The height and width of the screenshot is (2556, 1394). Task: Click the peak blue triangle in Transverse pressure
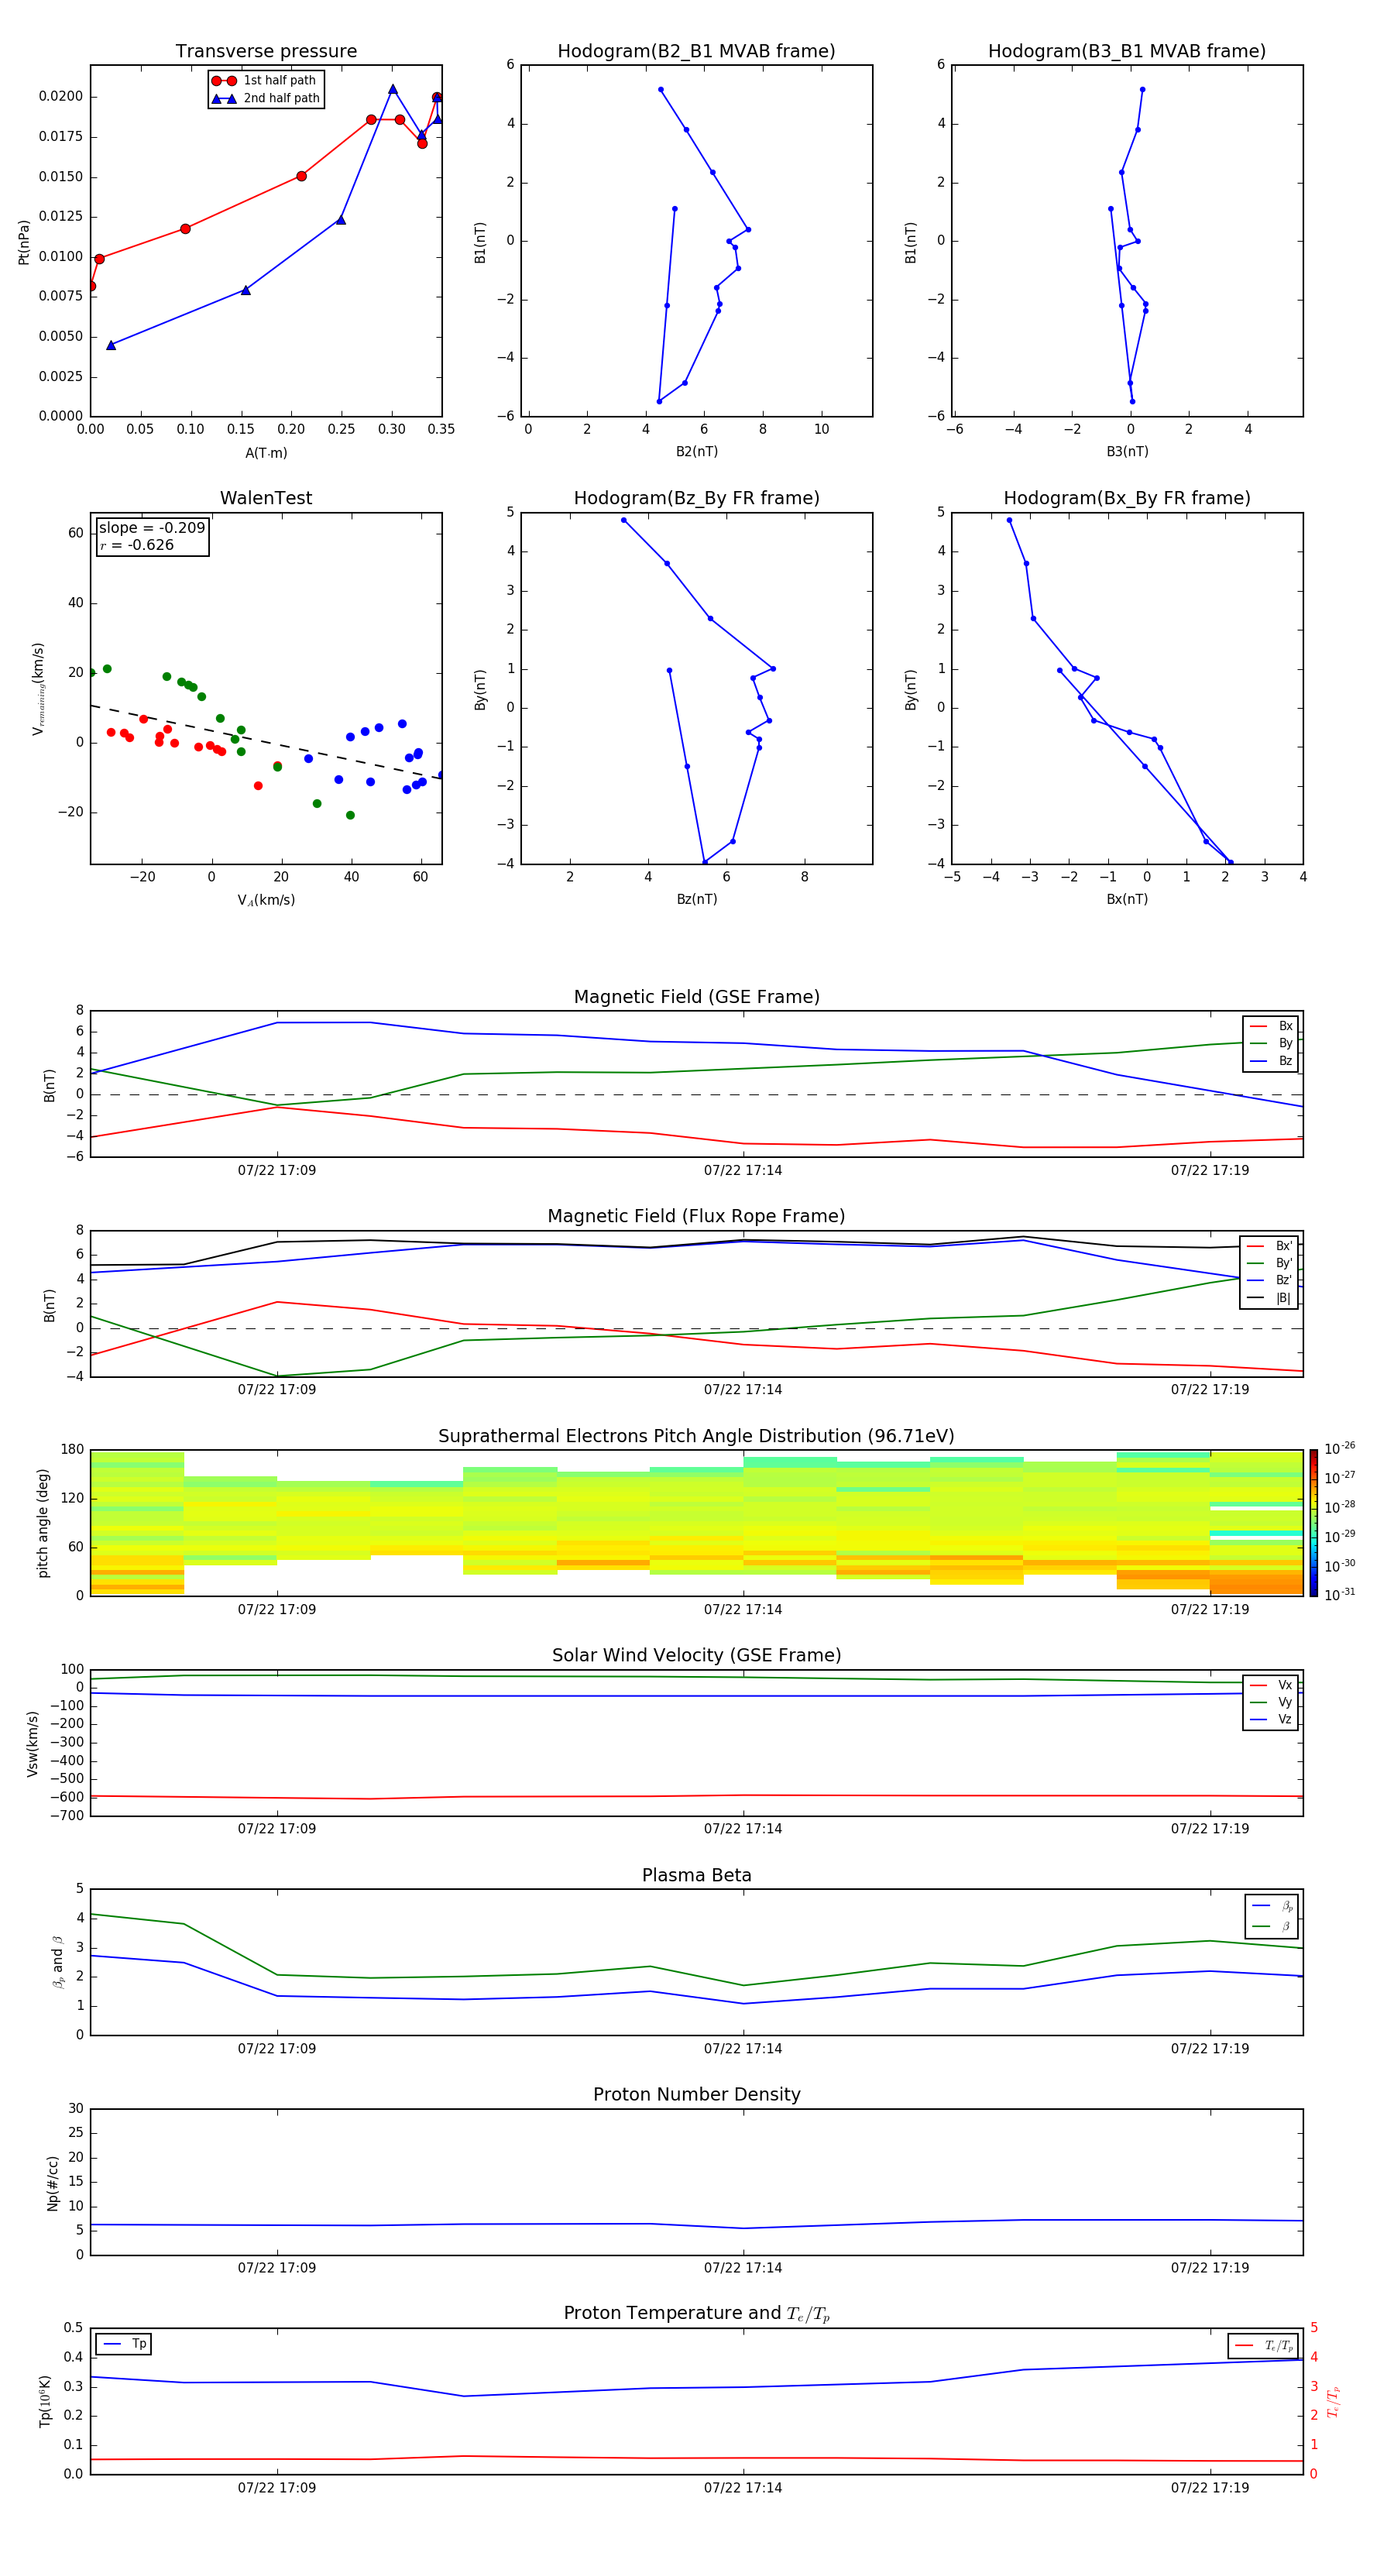point(393,89)
